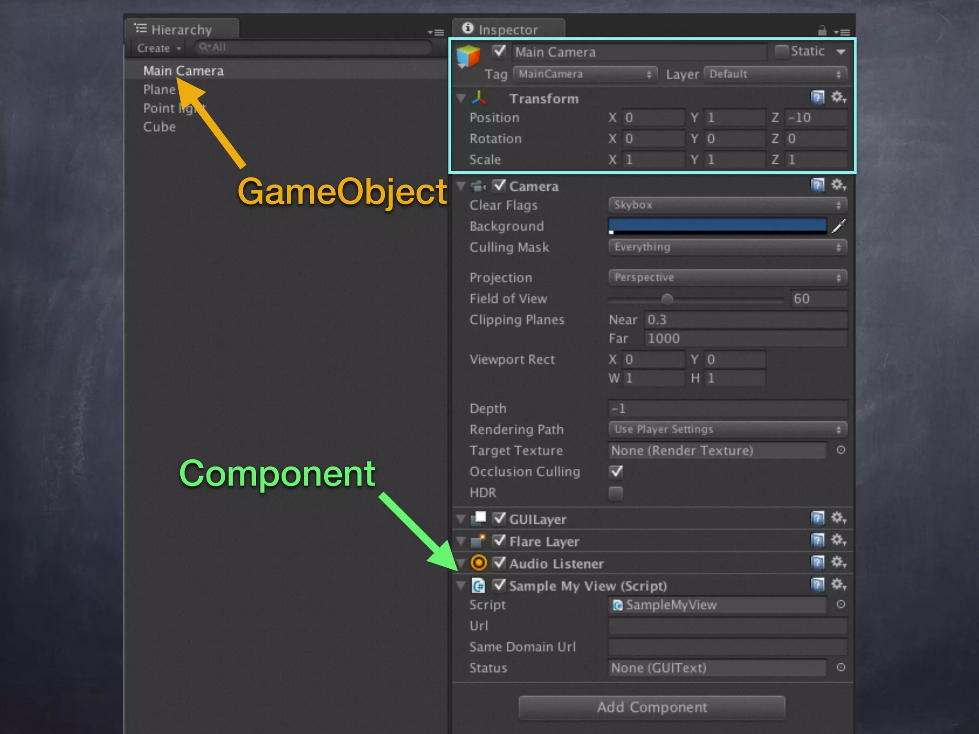Viewport: 979px width, 734px height.
Task: Enable the HDR checkbox
Action: tap(616, 493)
